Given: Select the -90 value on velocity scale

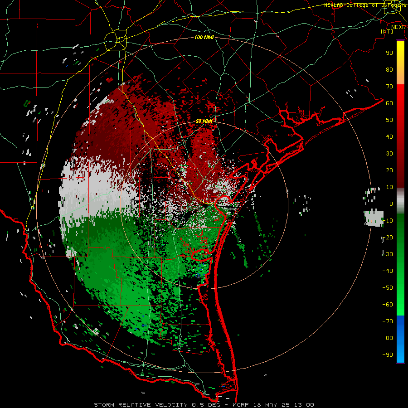Looking at the screenshot, I should [388, 355].
